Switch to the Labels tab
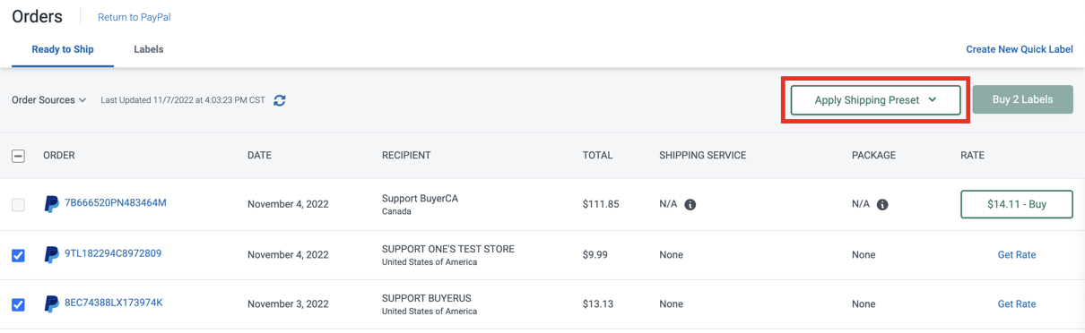 [x=149, y=49]
